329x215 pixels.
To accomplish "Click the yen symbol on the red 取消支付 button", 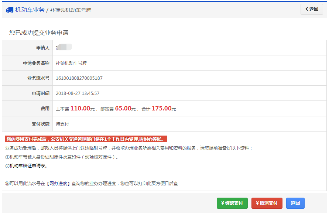I will pyautogui.click(x=257, y=203).
